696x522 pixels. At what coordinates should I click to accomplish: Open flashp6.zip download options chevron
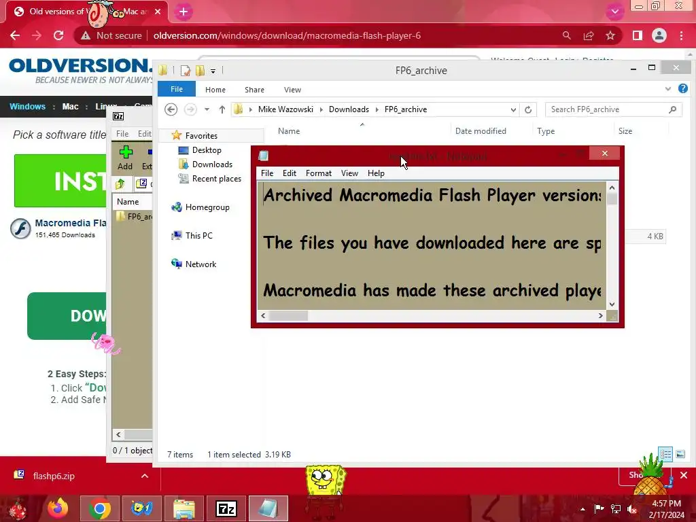point(145,476)
